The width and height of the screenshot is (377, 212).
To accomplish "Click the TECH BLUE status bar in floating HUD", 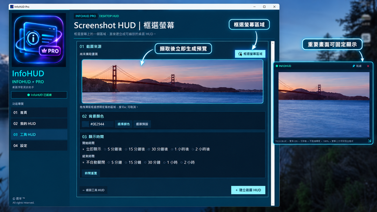I will tap(314, 141).
